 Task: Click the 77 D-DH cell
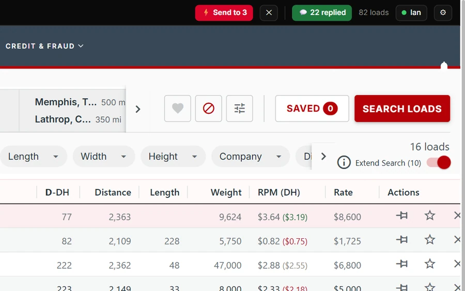click(x=67, y=217)
